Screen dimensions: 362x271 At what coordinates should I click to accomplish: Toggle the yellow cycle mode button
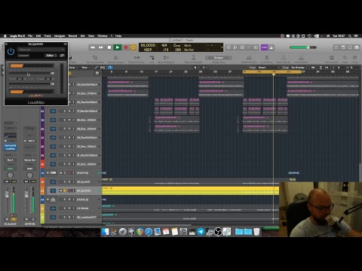(133, 47)
